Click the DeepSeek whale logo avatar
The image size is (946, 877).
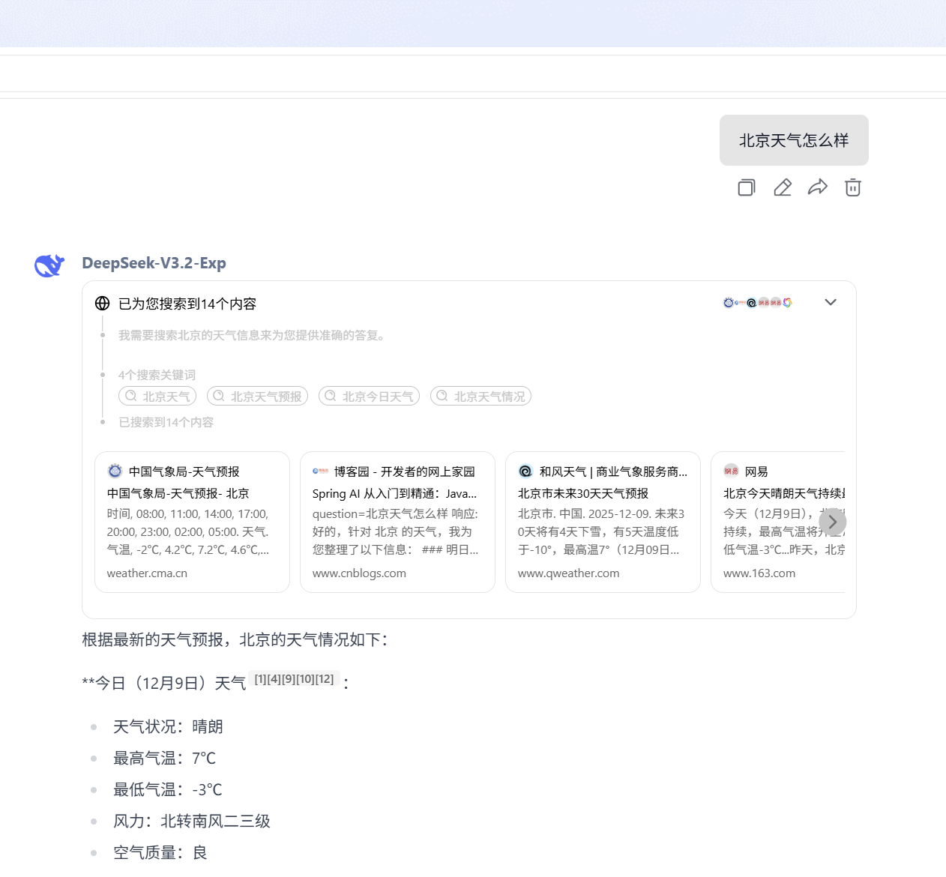pyautogui.click(x=49, y=265)
